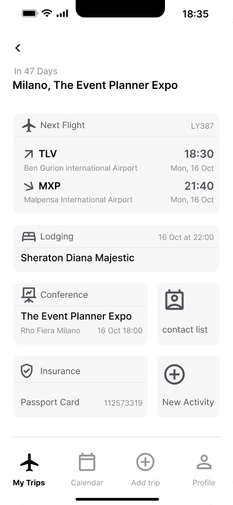View Passport Card insurance details
This screenshot has height=505, width=233.
(x=81, y=387)
